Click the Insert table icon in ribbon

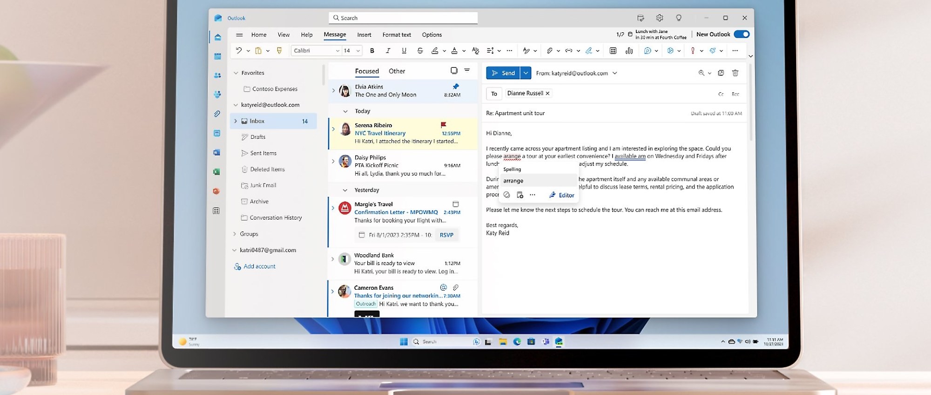coord(613,50)
